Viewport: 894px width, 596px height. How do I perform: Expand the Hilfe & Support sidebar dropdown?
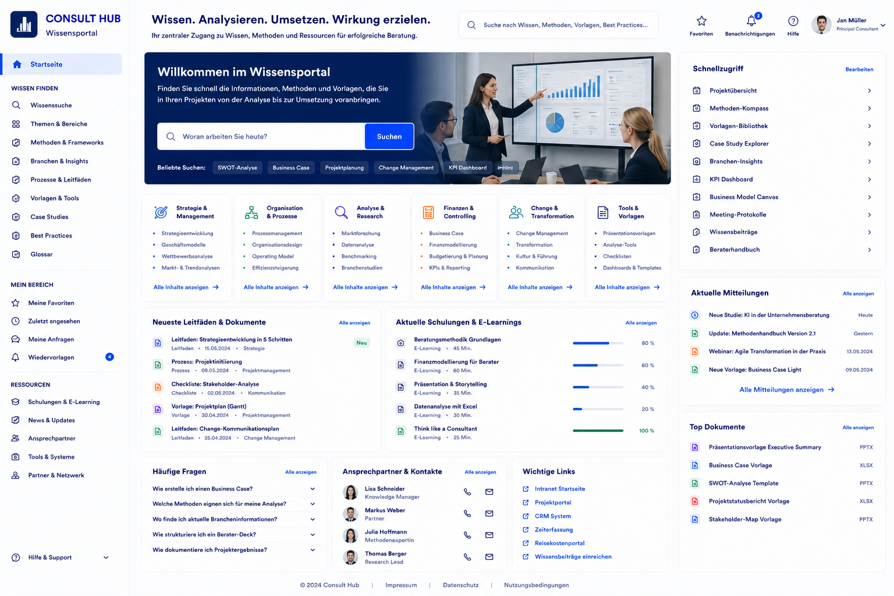(x=106, y=558)
